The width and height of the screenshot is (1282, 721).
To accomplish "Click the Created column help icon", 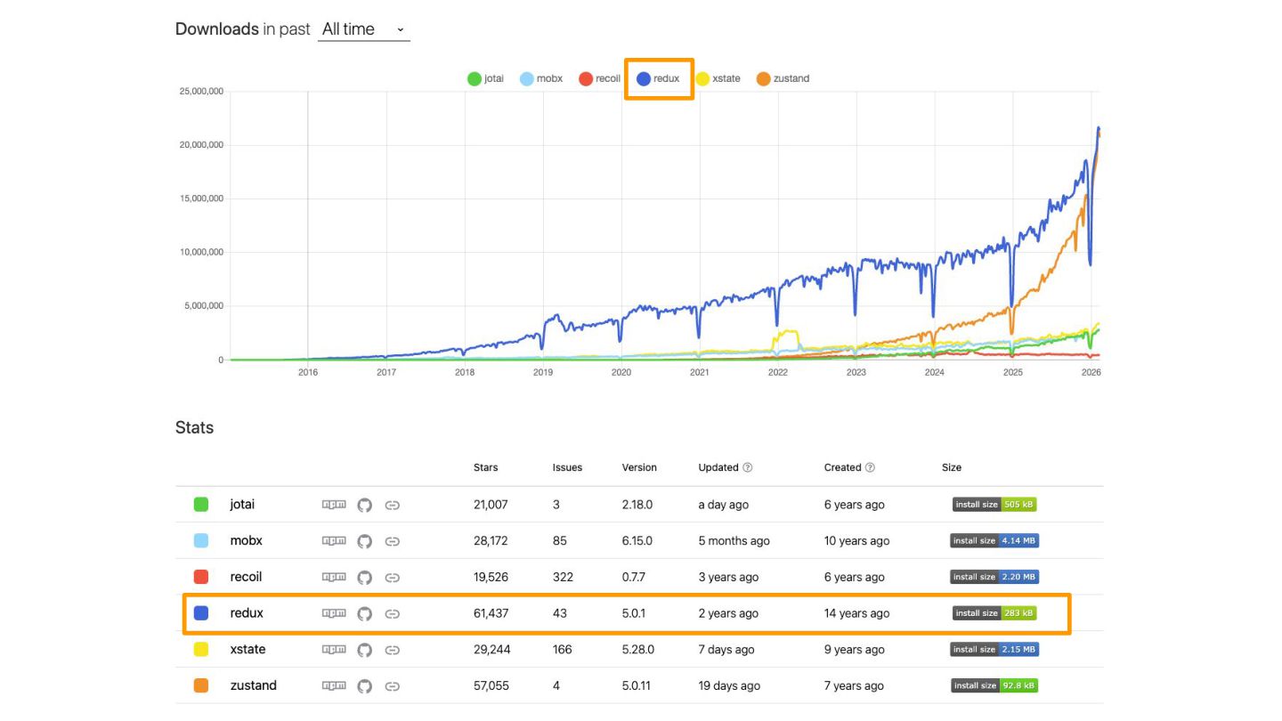I will coord(870,467).
